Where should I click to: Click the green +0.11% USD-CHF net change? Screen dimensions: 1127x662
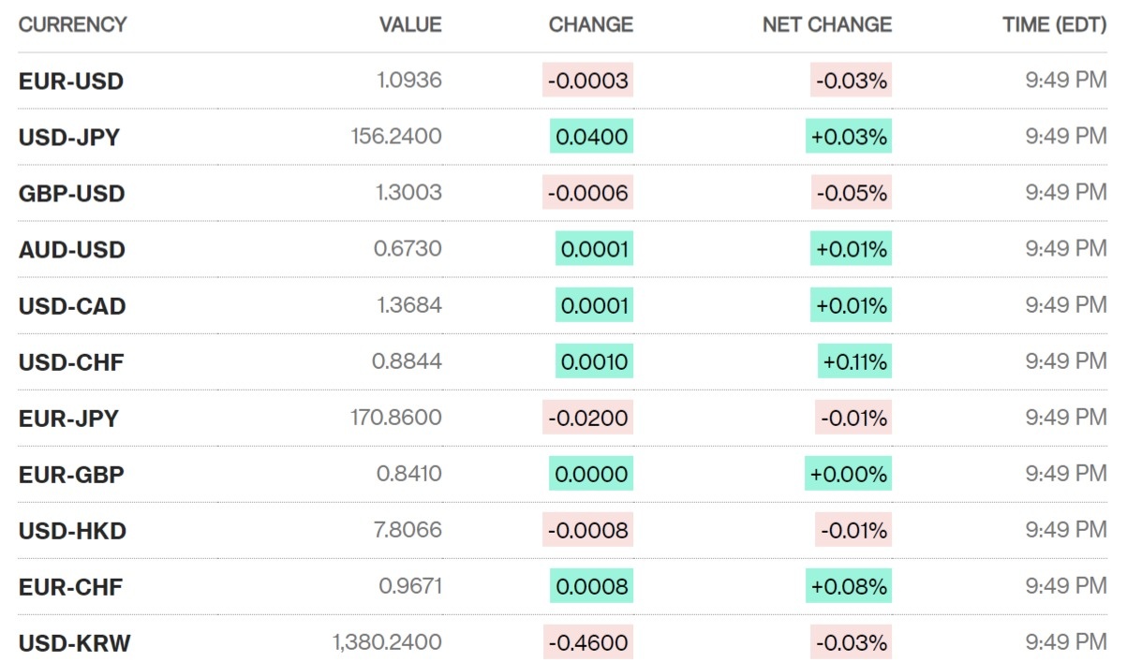click(x=854, y=361)
